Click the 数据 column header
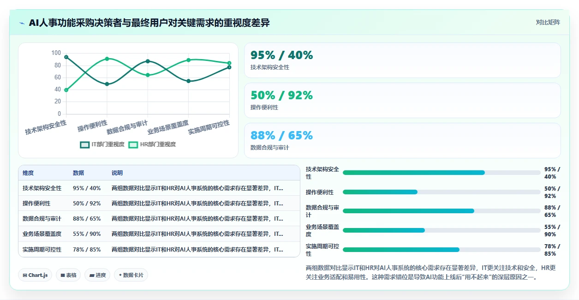579x300 pixels. (78, 173)
